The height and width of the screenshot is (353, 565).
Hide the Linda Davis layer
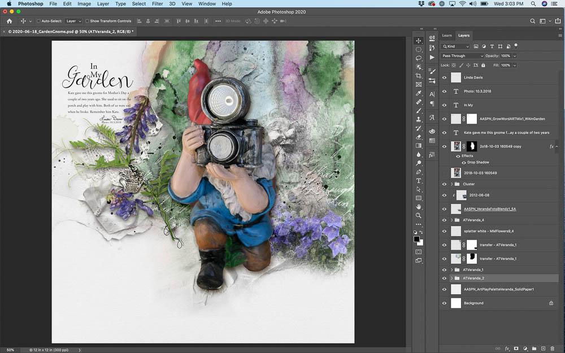[444, 77]
